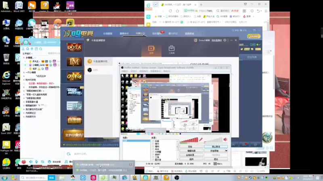The height and width of the screenshot is (181, 323).
Task: Click 停止串流 button in OBS
Action: 216,146
